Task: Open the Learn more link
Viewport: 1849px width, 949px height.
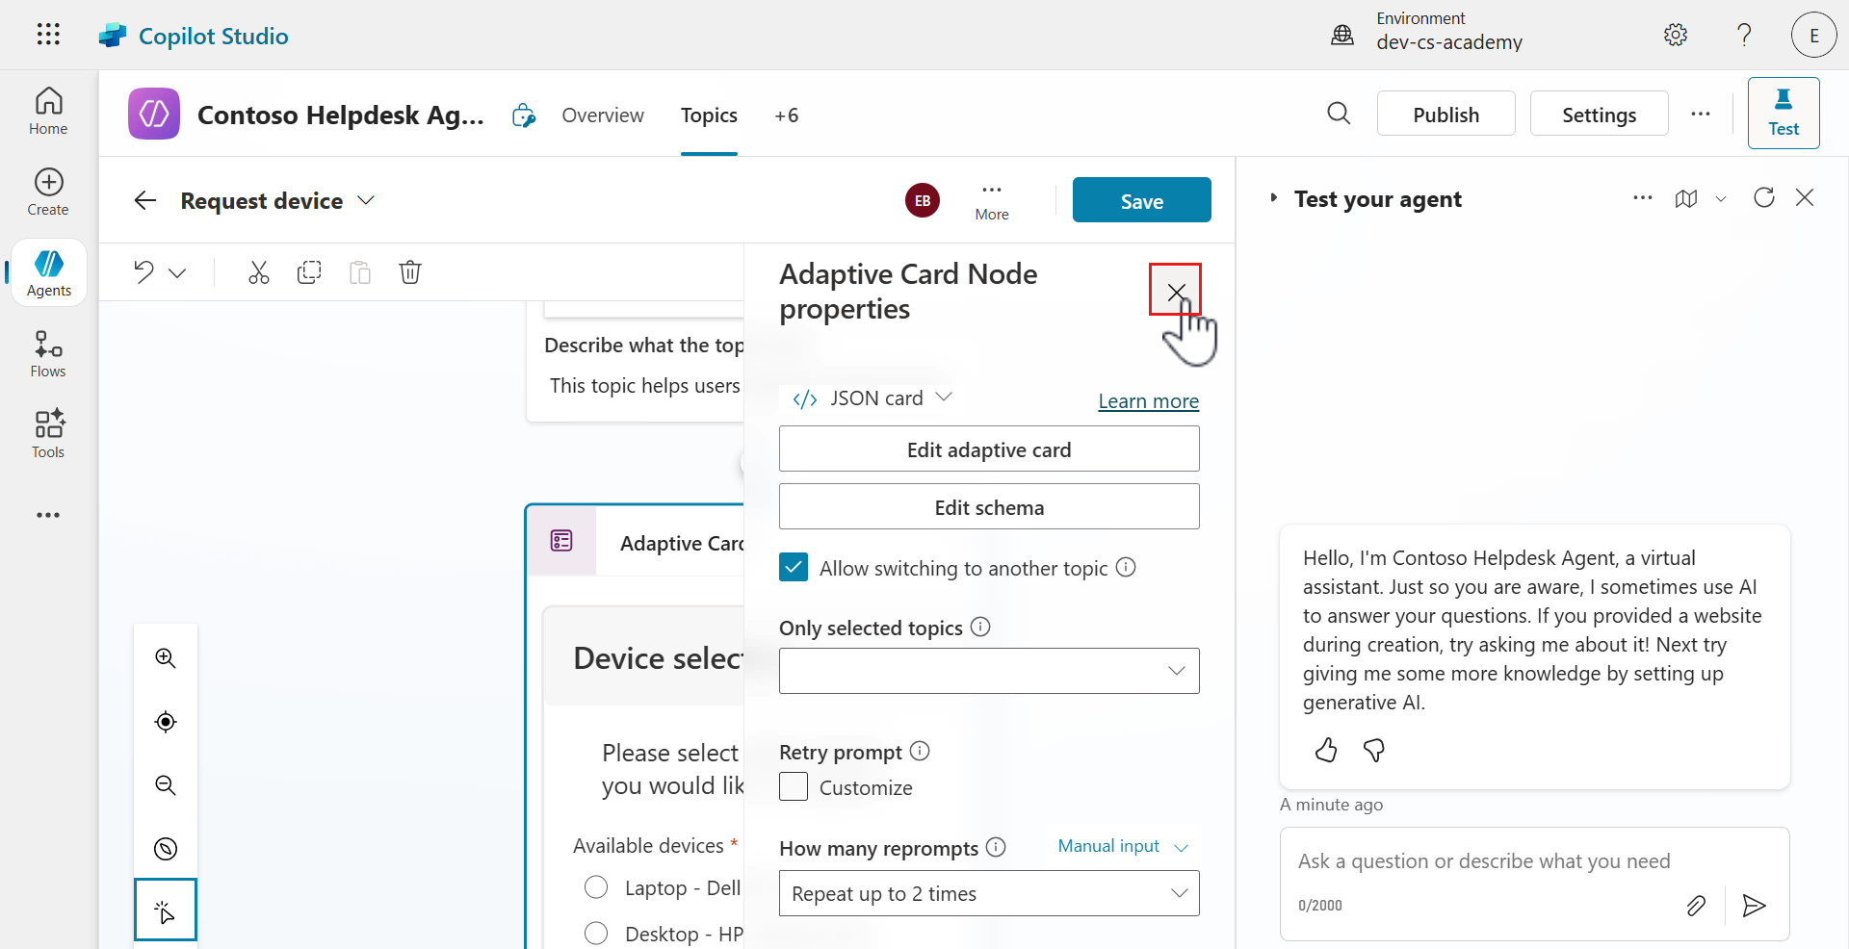Action: click(x=1147, y=400)
